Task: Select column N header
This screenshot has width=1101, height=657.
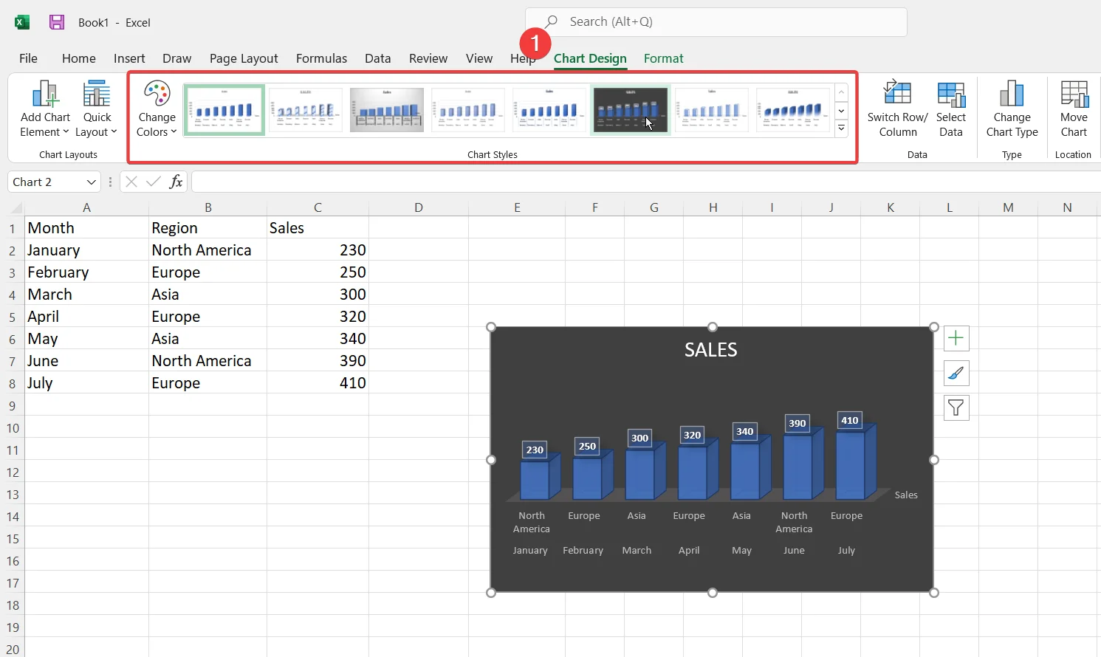Action: tap(1067, 207)
